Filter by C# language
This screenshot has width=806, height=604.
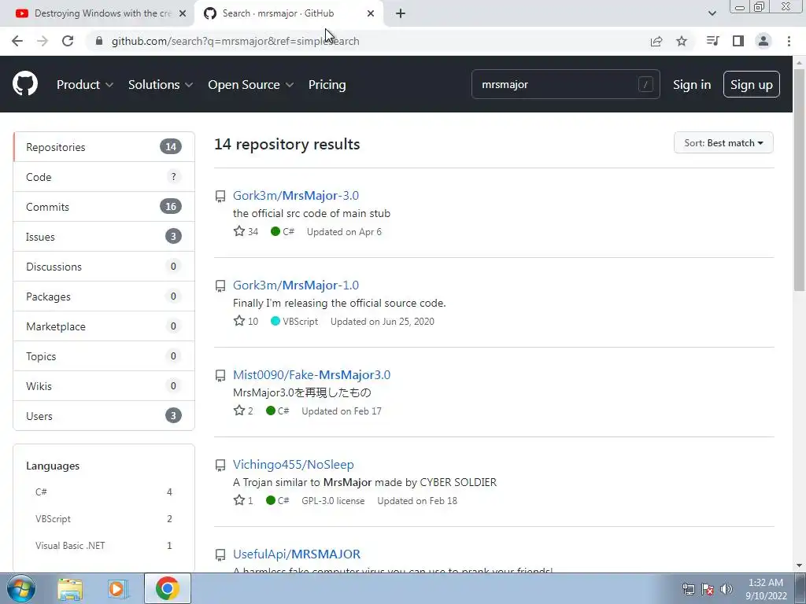(x=104, y=492)
